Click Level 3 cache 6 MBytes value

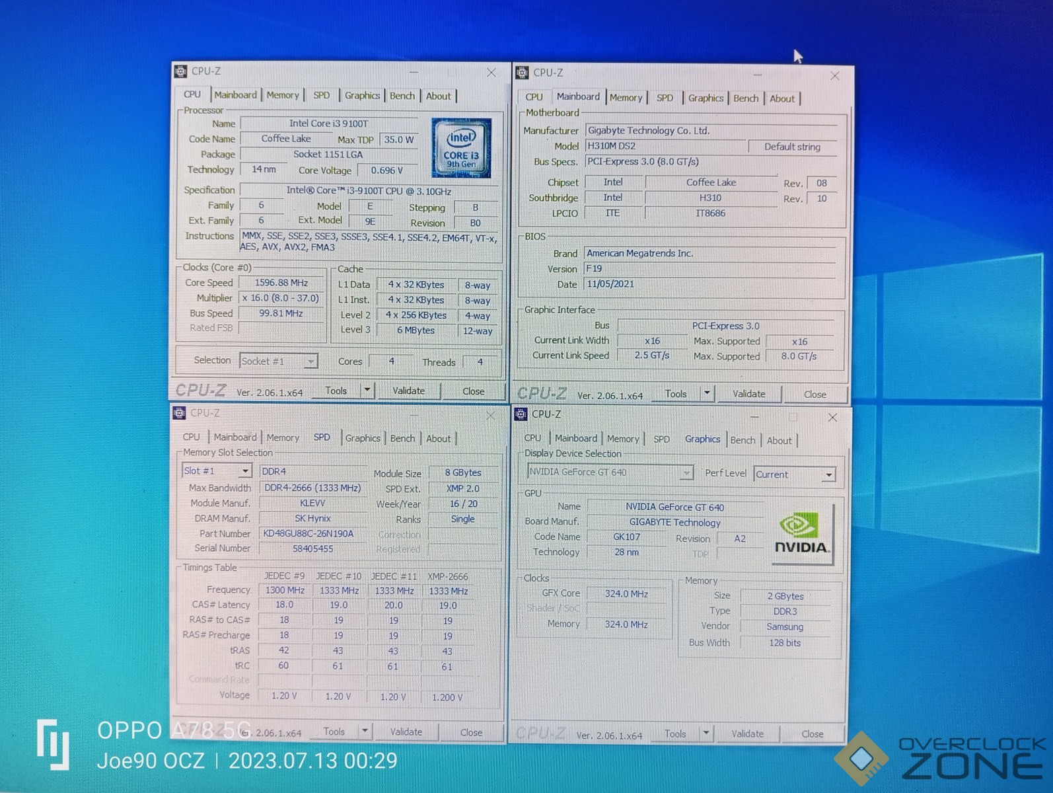416,330
